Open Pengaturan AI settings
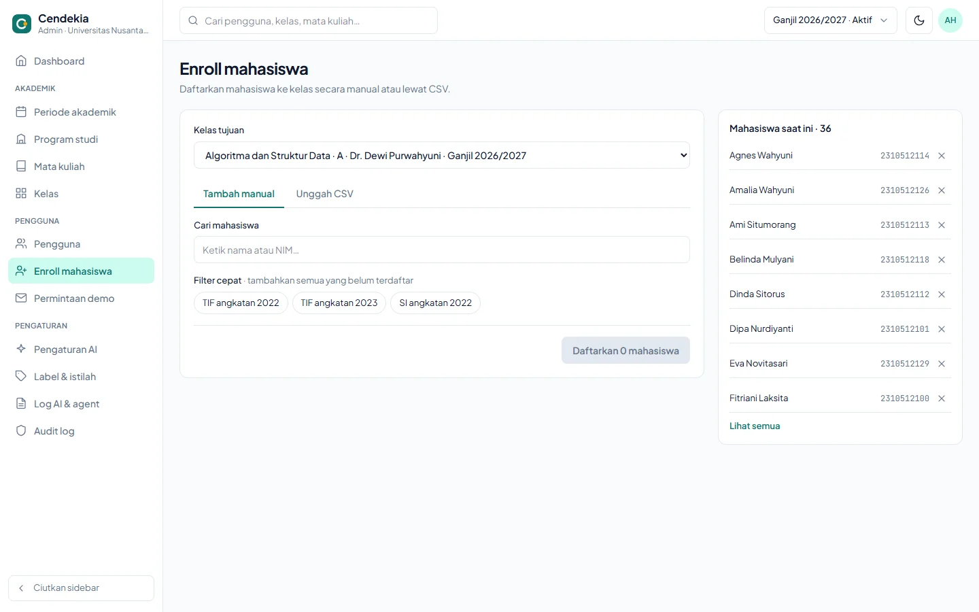The height and width of the screenshot is (612, 979). pos(81,350)
